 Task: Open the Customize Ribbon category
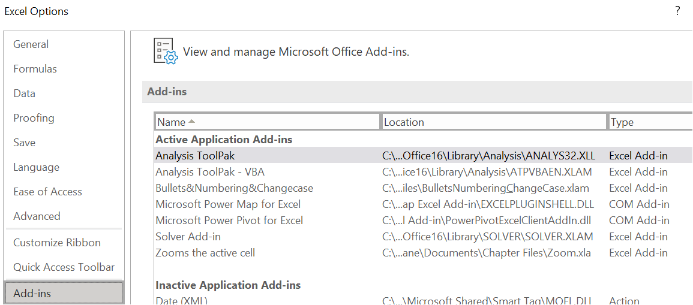click(x=57, y=243)
